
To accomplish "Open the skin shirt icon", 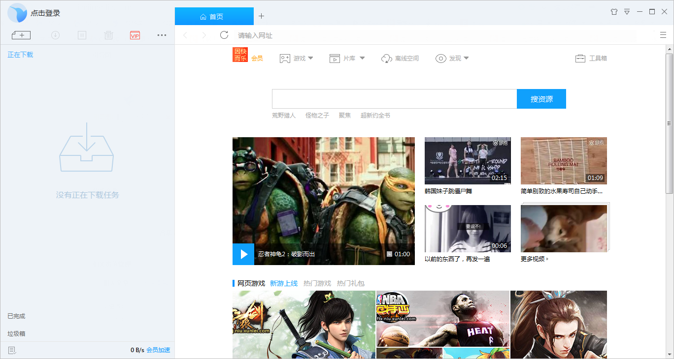I will tap(614, 12).
